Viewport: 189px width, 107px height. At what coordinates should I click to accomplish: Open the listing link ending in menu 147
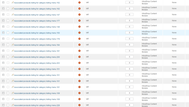[37, 15]
